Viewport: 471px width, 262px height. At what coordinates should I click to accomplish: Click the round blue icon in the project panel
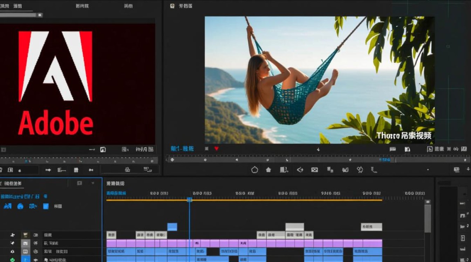[x=20, y=206]
